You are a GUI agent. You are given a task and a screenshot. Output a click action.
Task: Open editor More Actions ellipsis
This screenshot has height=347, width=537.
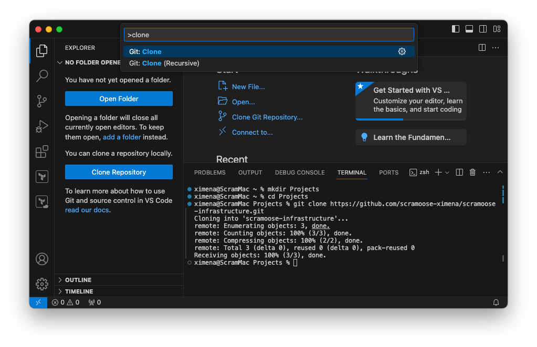pyautogui.click(x=496, y=48)
